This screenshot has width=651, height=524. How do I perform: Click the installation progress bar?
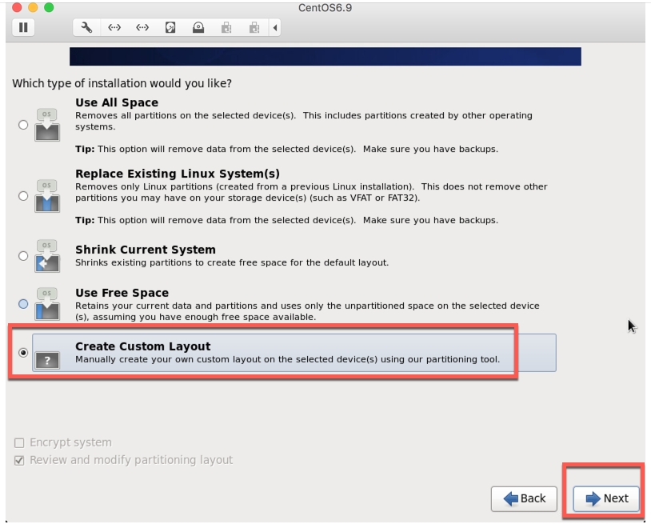point(325,57)
